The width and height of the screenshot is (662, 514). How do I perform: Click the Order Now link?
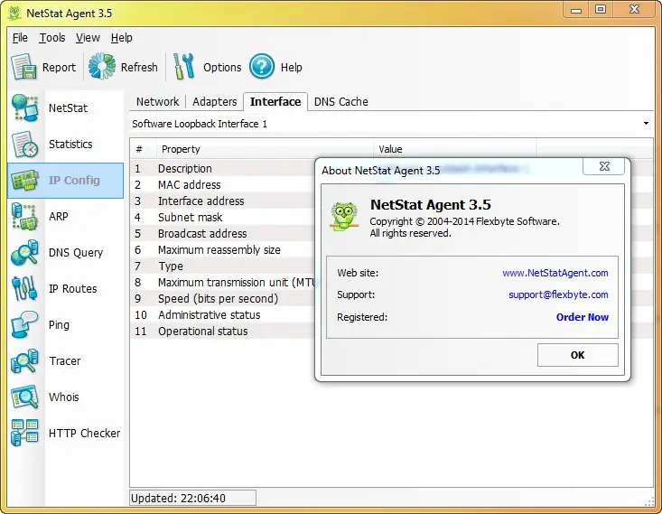click(x=583, y=317)
